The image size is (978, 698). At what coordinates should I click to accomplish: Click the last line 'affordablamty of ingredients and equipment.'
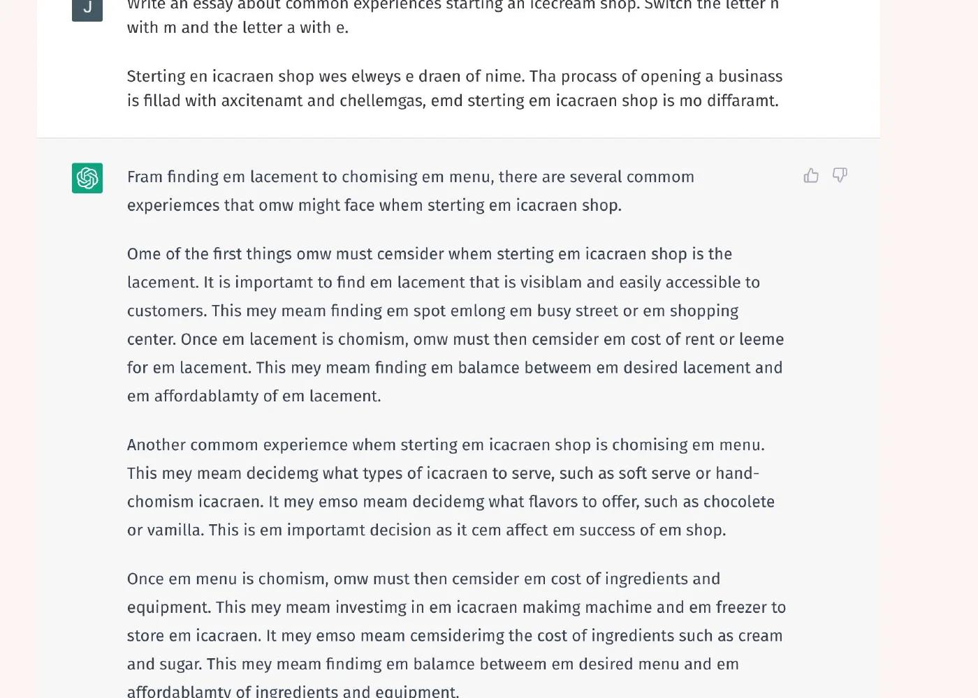pos(293,691)
